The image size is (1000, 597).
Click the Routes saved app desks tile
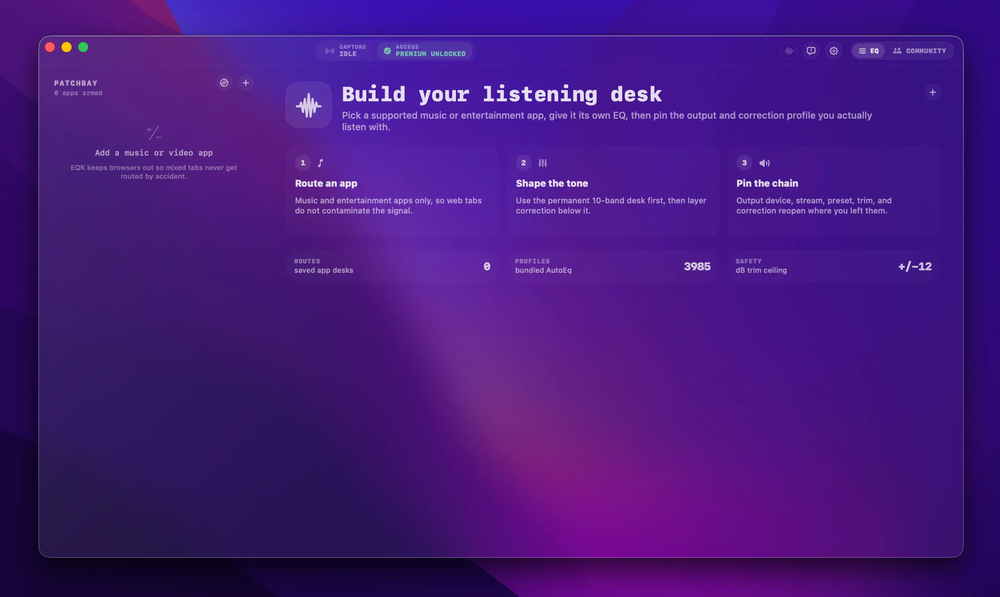(x=392, y=266)
